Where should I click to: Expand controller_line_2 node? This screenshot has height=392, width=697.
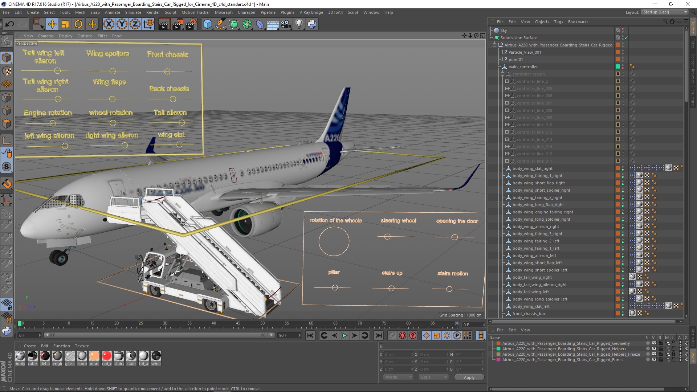pos(507,81)
